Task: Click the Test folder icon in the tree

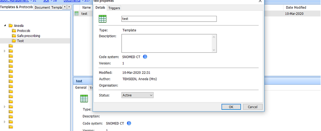Action: [14, 41]
